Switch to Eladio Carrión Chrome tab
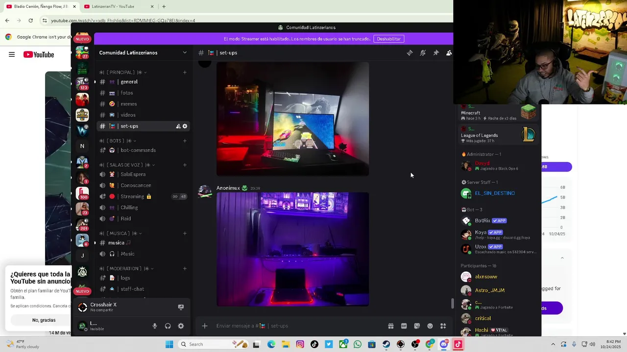Viewport: 627px width, 352px height. [41, 6]
